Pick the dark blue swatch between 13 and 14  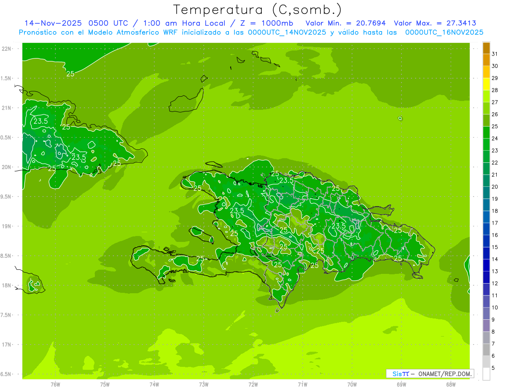486,265
